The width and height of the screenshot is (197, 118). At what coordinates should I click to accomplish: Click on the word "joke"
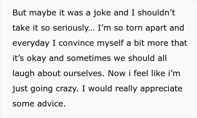point(102,13)
